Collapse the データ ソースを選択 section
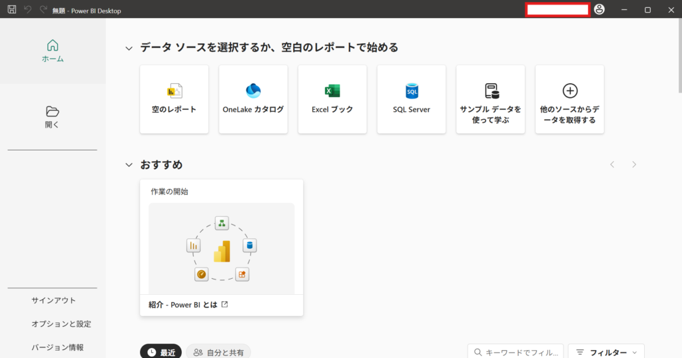682x358 pixels. pos(129,48)
